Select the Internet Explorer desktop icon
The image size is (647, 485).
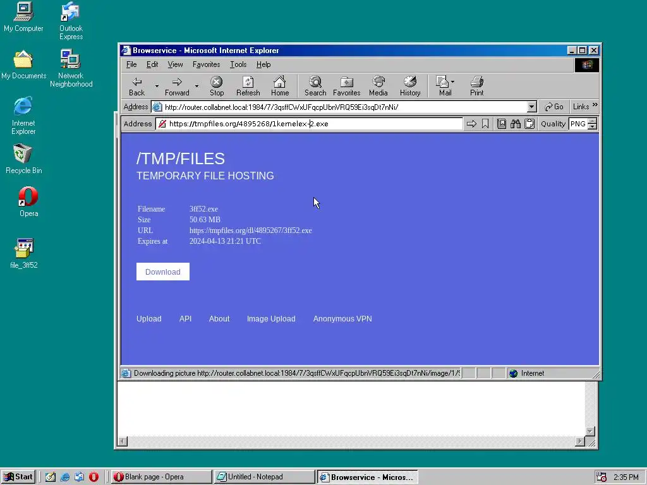(x=23, y=116)
